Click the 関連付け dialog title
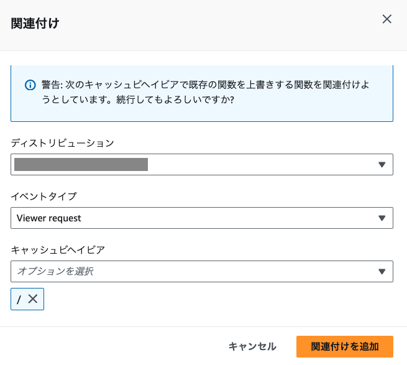 [35, 24]
